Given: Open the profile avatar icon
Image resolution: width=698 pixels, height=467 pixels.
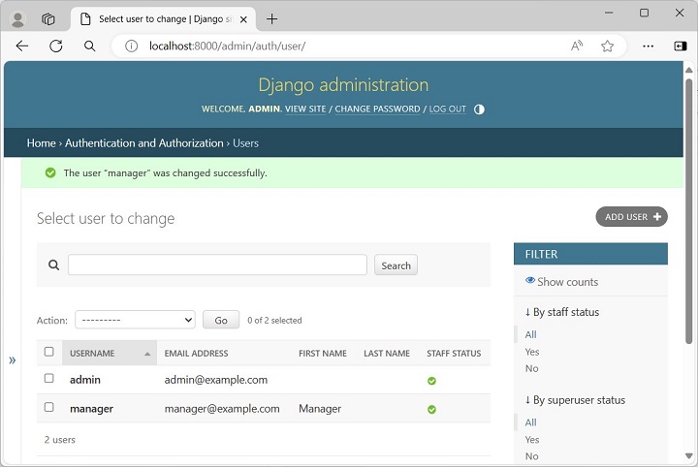Looking at the screenshot, I should [x=17, y=19].
